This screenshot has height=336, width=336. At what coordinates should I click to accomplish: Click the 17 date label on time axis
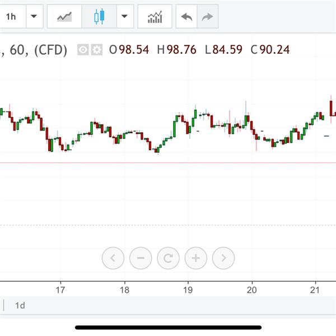pyautogui.click(x=61, y=290)
